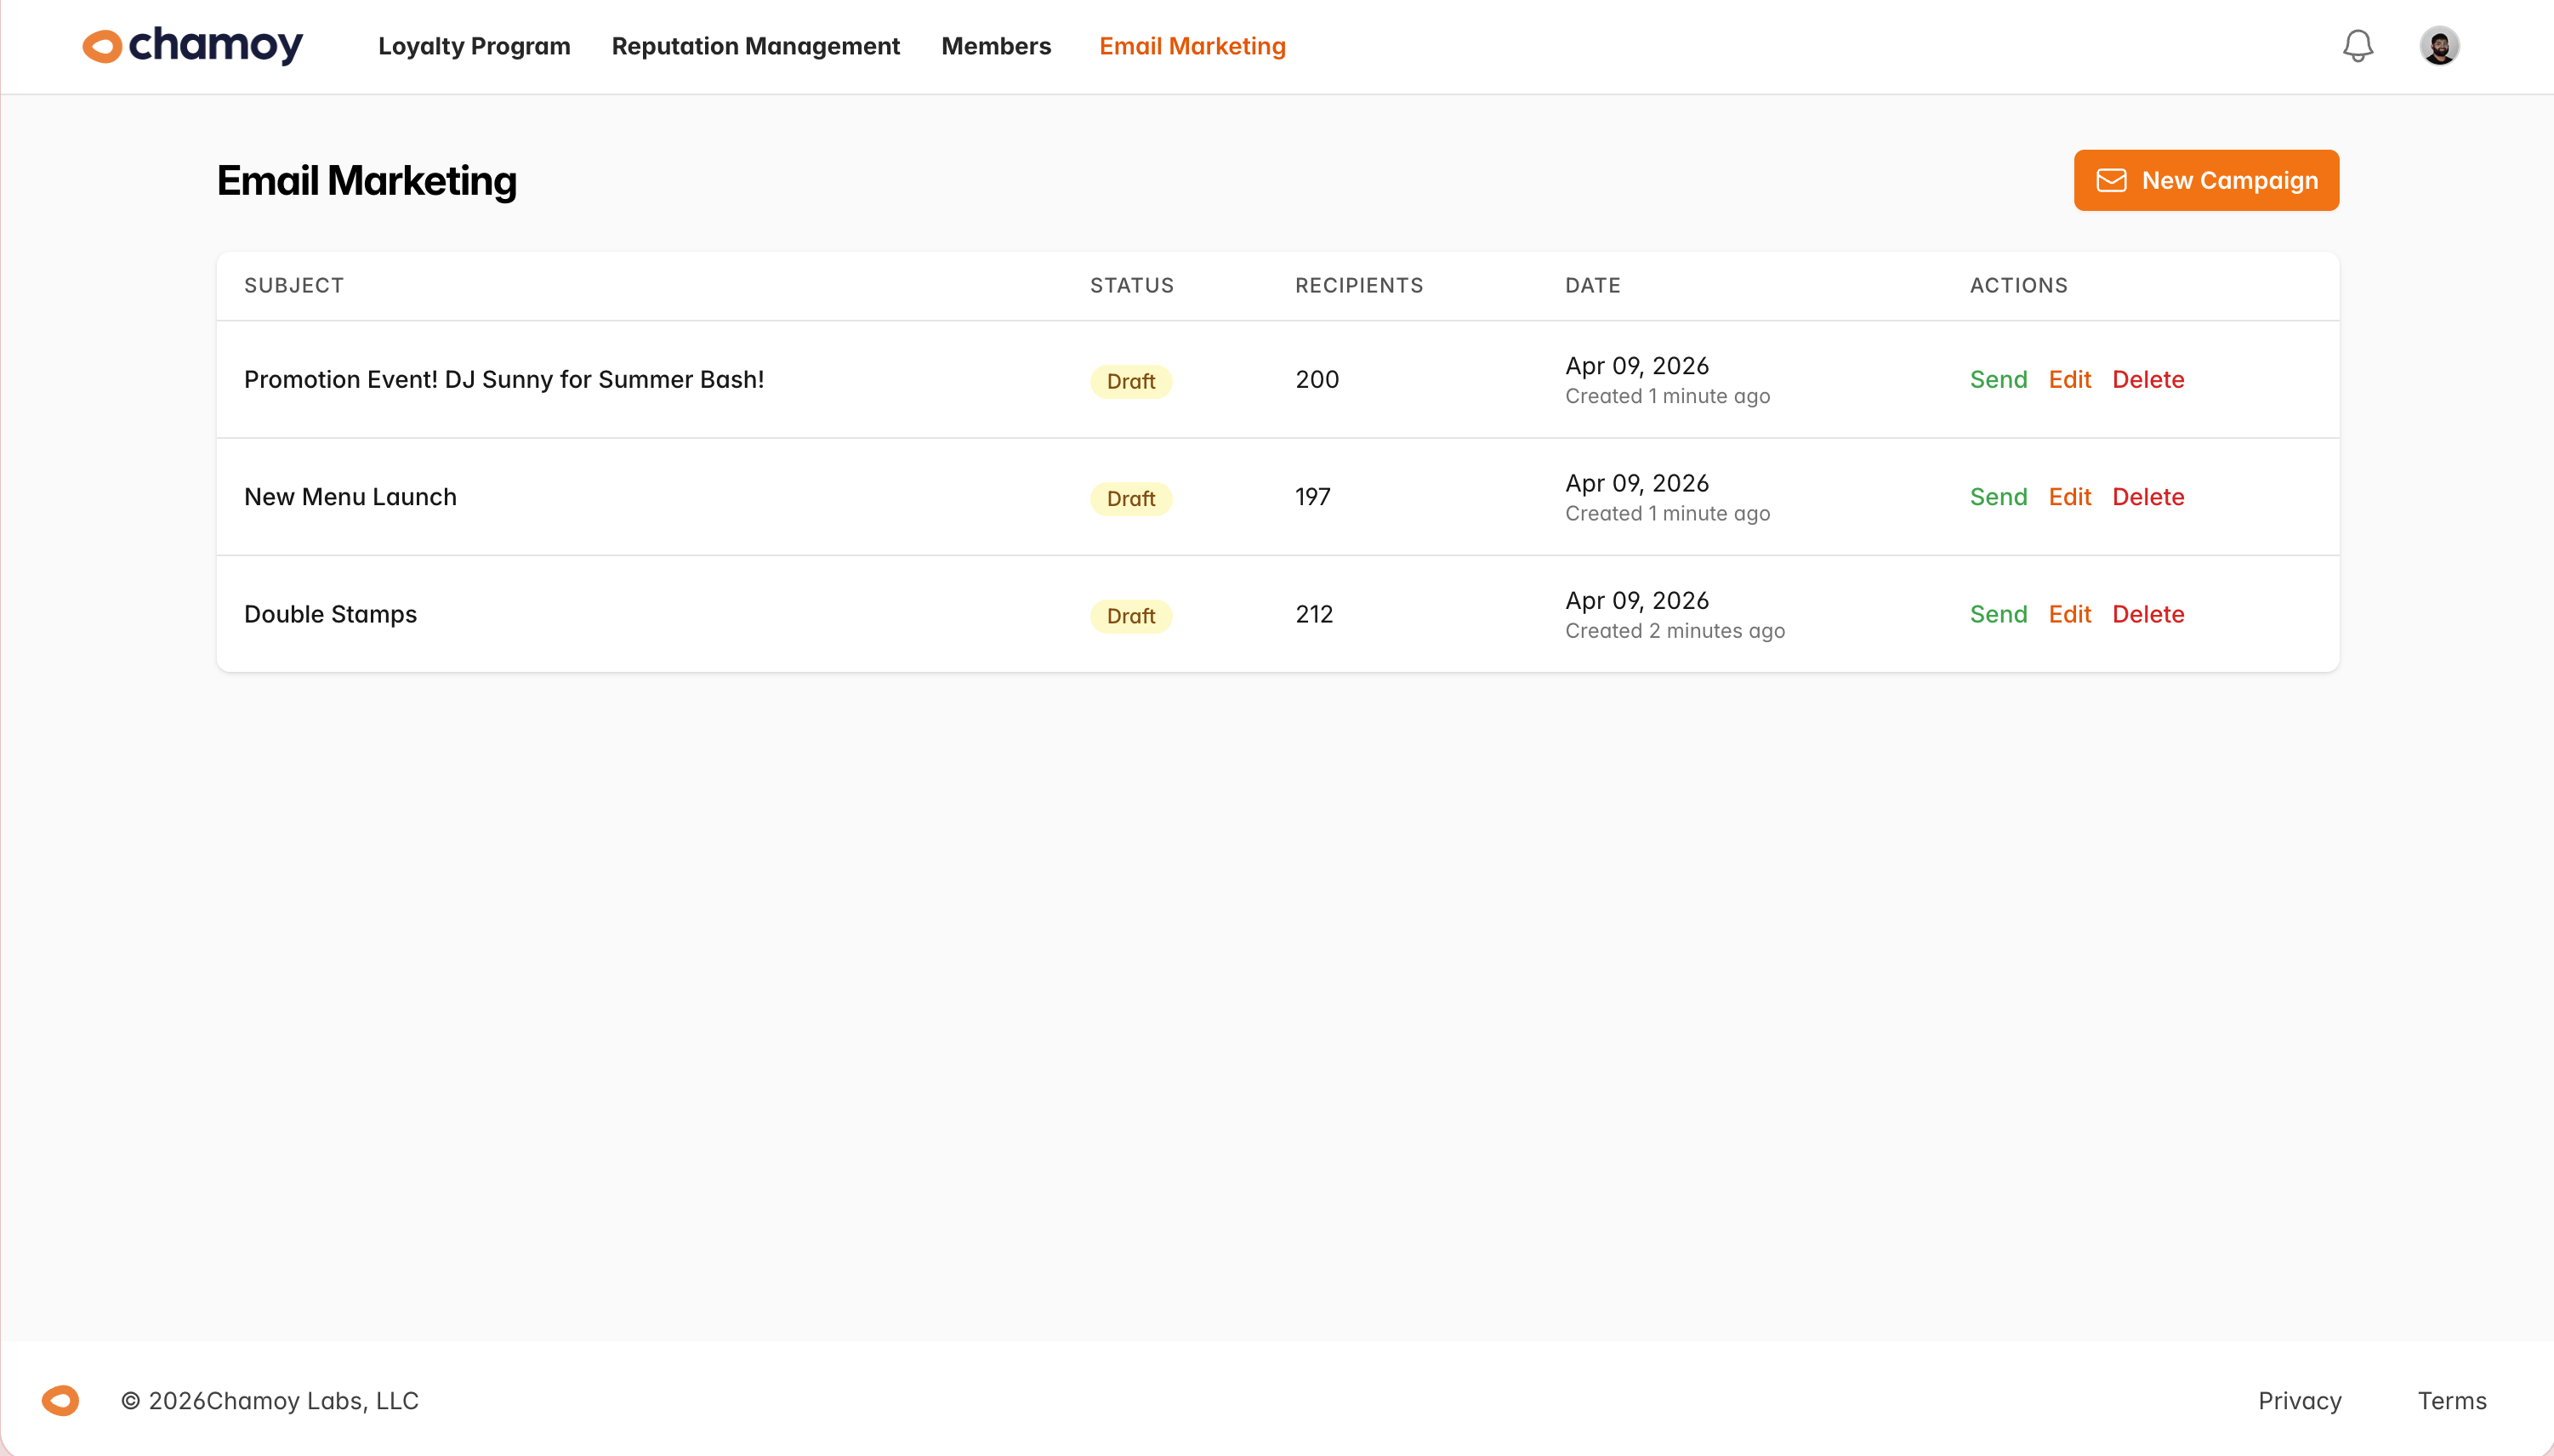Edit the Promotion Event campaign
Screen dimensions: 2554x1456
(2069, 379)
